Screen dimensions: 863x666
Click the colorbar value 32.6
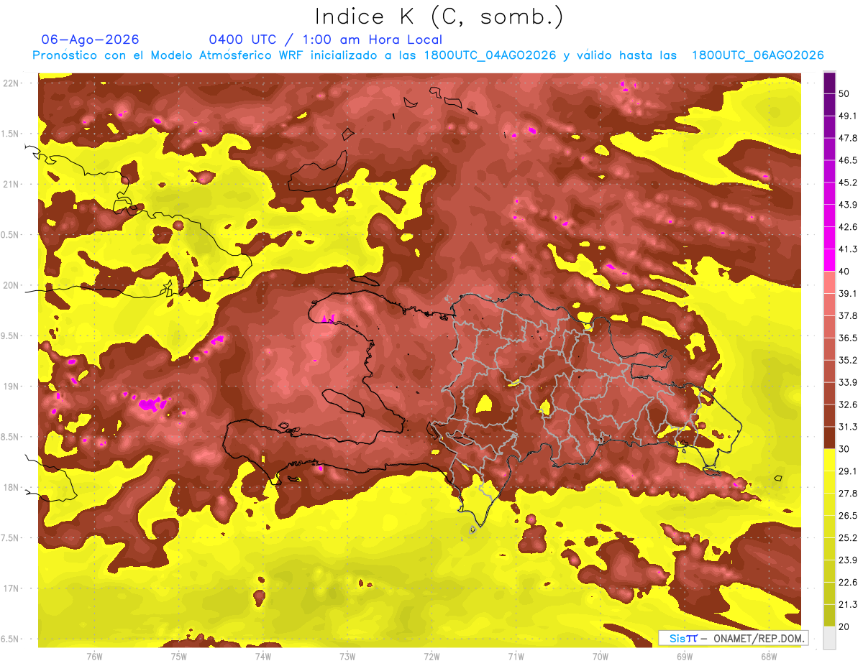[x=848, y=404]
